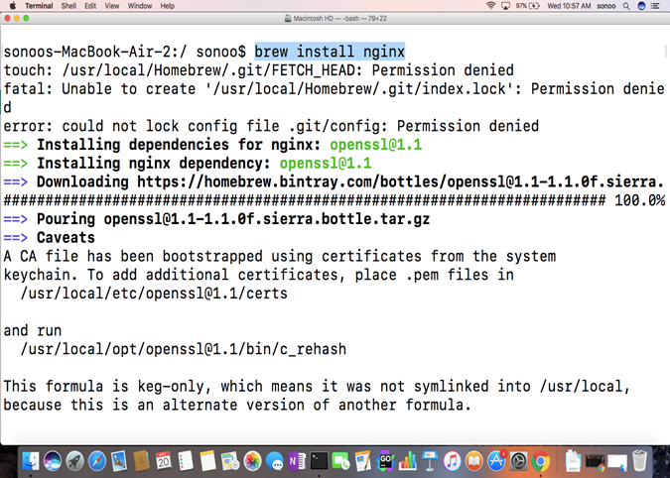Open the Apple menu

click(12, 6)
